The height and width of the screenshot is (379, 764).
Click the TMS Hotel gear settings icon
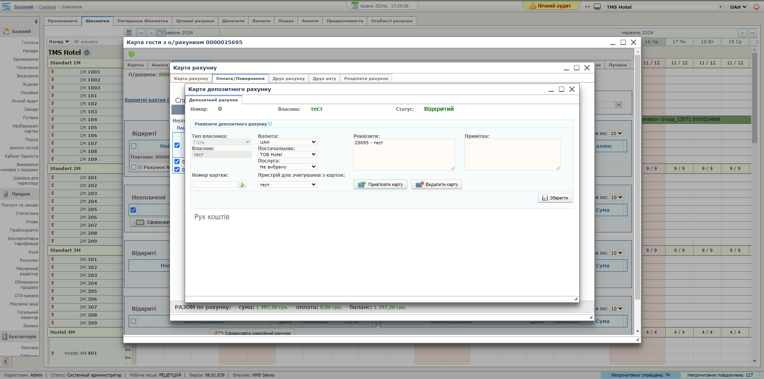pos(87,52)
